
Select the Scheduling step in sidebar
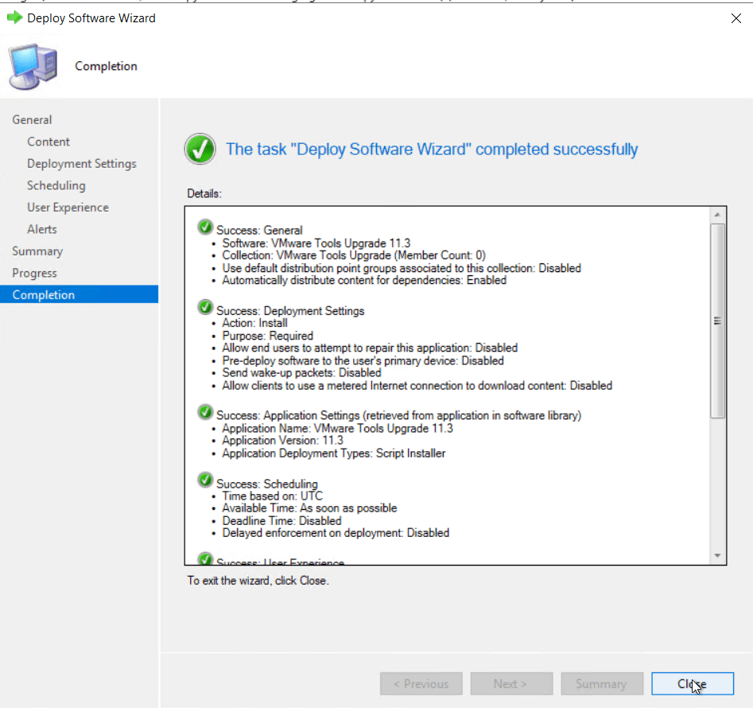tap(56, 185)
